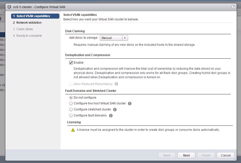
Task: Click the license must be assigned warning text
Action: pos(148,130)
